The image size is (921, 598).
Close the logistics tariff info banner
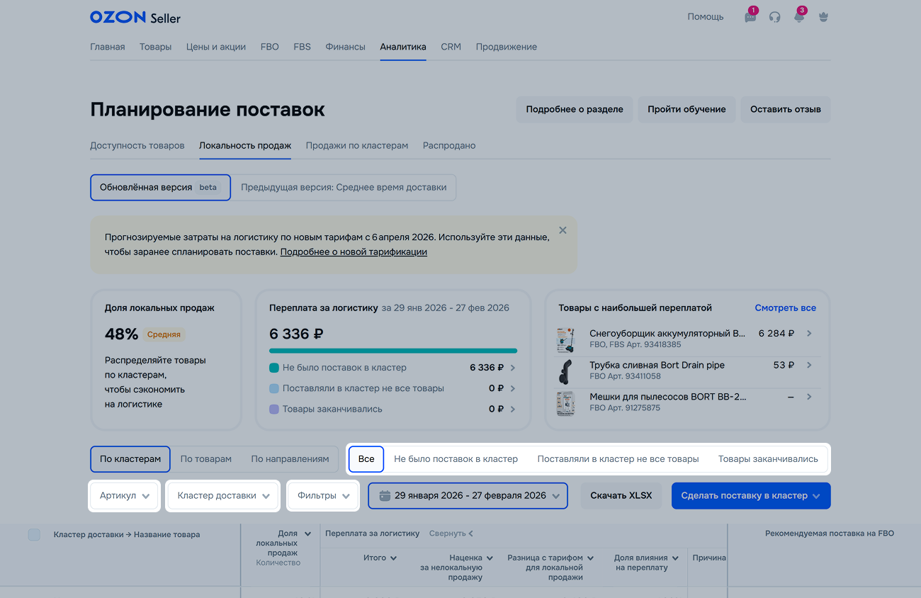(x=563, y=230)
